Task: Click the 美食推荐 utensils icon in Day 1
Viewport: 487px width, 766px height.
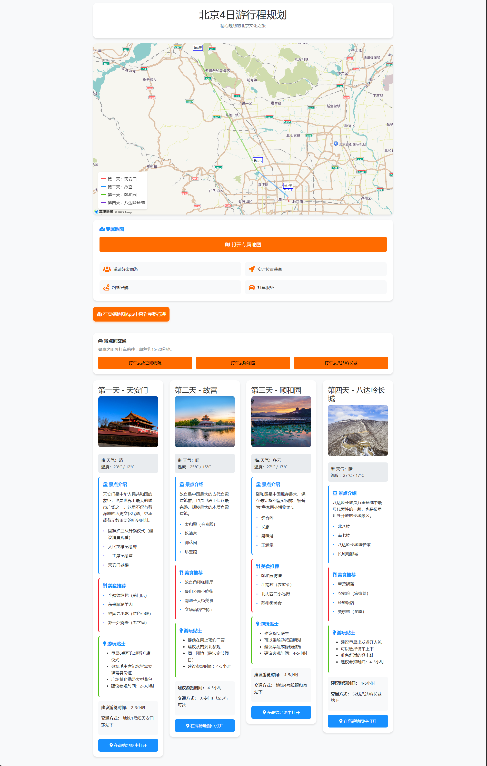Action: tap(105, 586)
